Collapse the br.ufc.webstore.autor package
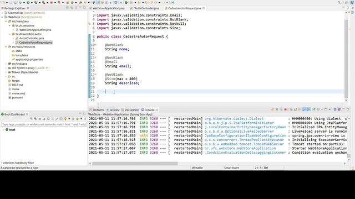Screen dimensions: 355x199 (10, 34)
